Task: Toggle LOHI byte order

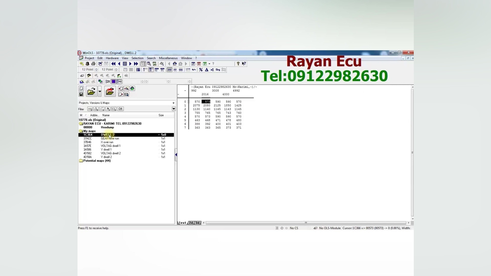Action: tap(188, 70)
